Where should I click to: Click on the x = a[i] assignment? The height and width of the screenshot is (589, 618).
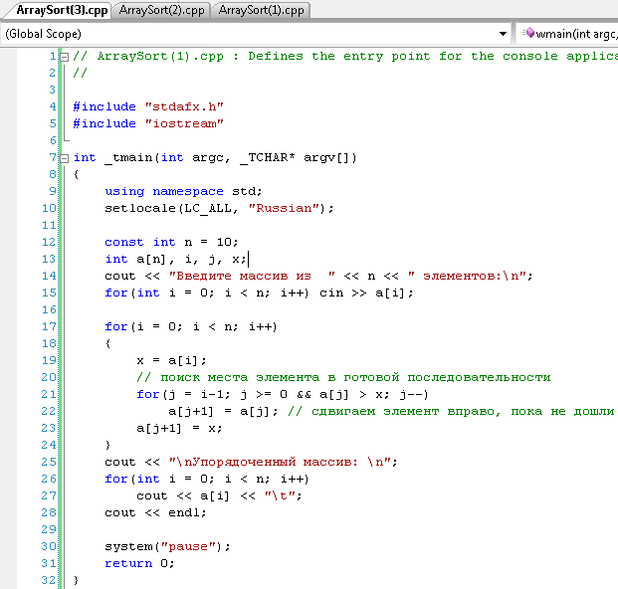click(x=171, y=360)
